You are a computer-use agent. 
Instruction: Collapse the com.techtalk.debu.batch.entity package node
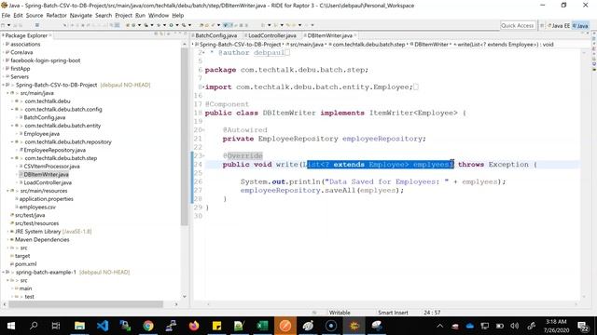click(x=12, y=126)
